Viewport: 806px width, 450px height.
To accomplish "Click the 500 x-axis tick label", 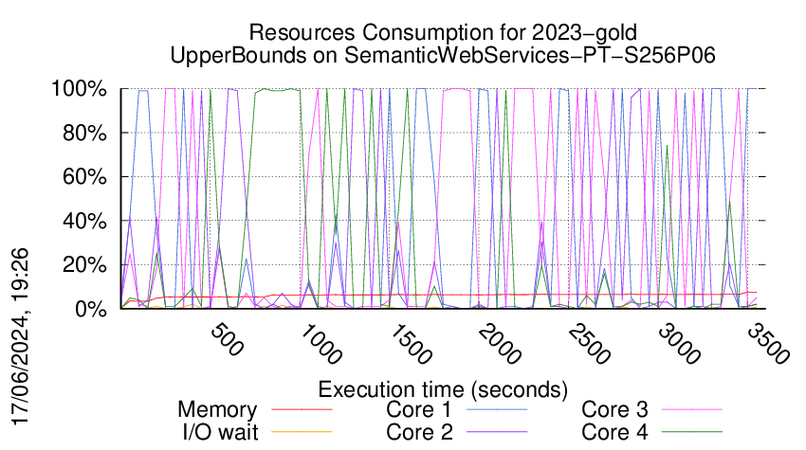I will pos(227,339).
